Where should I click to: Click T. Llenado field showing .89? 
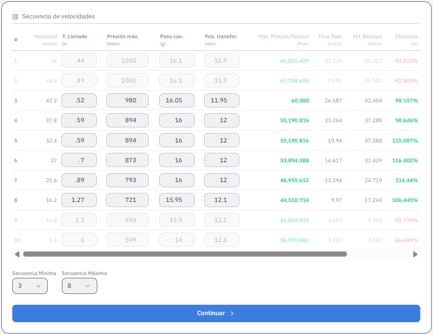[x=79, y=180]
